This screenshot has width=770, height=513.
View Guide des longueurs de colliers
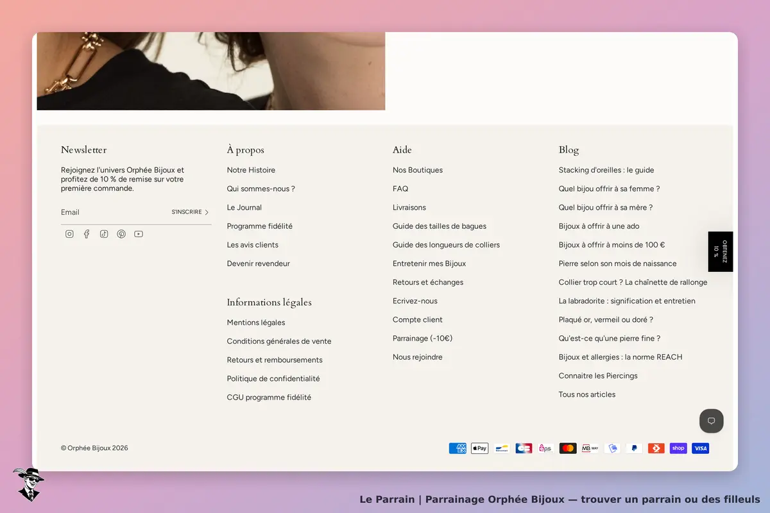point(446,244)
